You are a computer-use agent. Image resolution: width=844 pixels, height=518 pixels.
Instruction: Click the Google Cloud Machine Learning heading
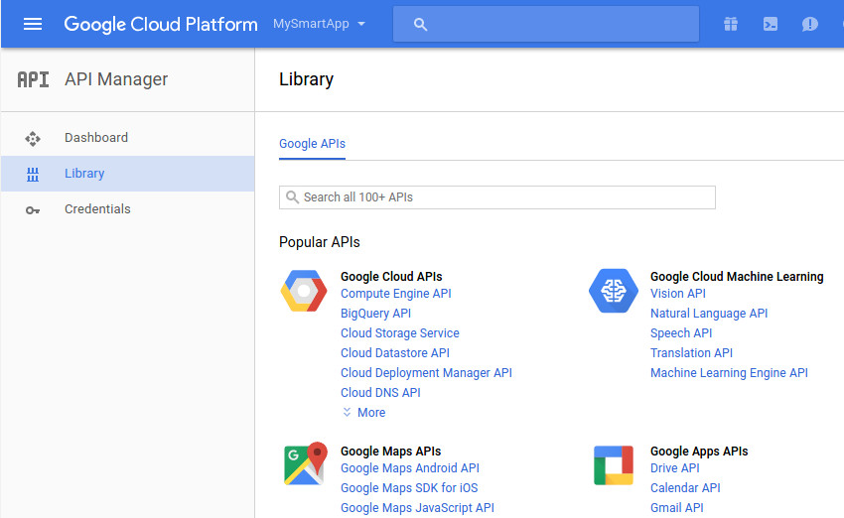737,277
